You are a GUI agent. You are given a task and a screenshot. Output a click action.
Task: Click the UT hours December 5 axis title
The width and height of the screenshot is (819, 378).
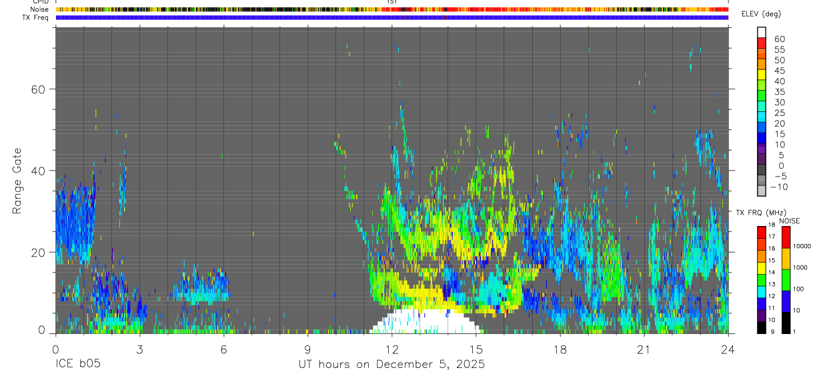[391, 365]
